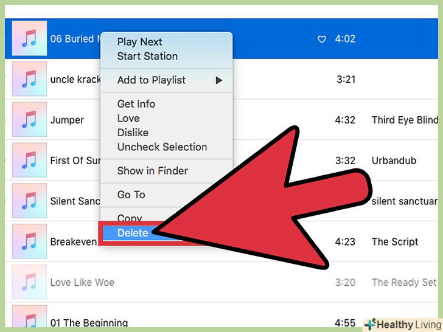Select Add to Playlist menu entry
The width and height of the screenshot is (443, 332).
coord(152,80)
